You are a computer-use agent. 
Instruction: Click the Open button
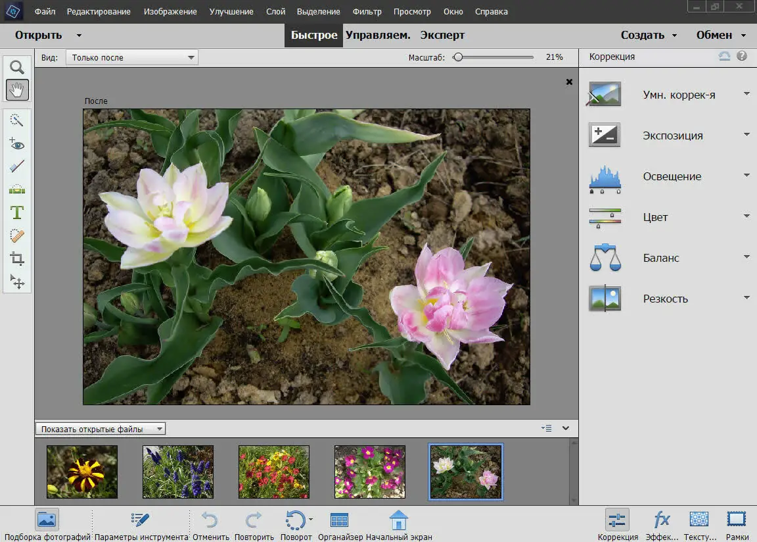click(x=39, y=36)
